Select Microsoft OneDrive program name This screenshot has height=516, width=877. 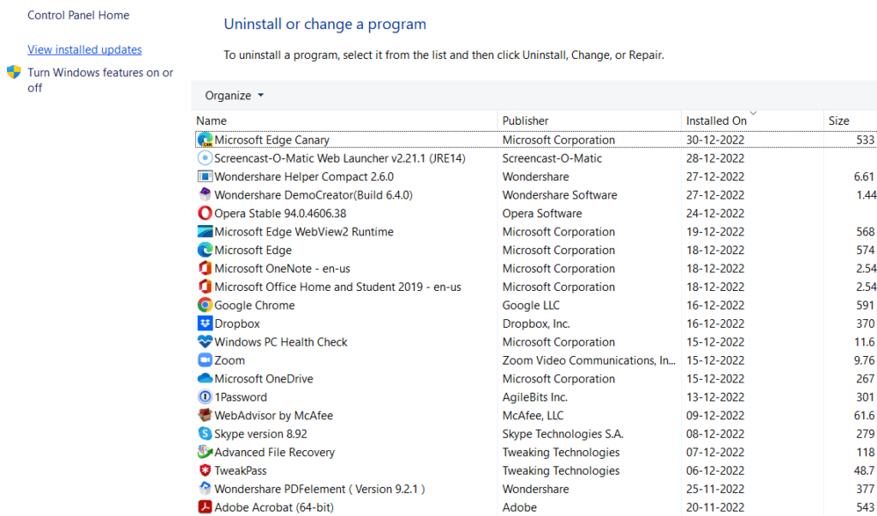[x=264, y=379]
